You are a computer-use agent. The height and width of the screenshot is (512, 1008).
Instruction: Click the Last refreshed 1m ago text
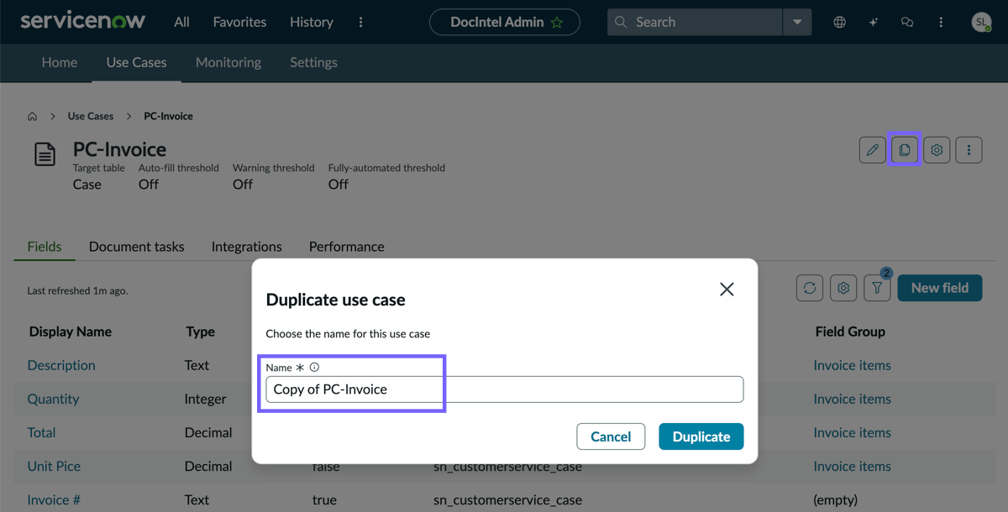click(x=77, y=290)
